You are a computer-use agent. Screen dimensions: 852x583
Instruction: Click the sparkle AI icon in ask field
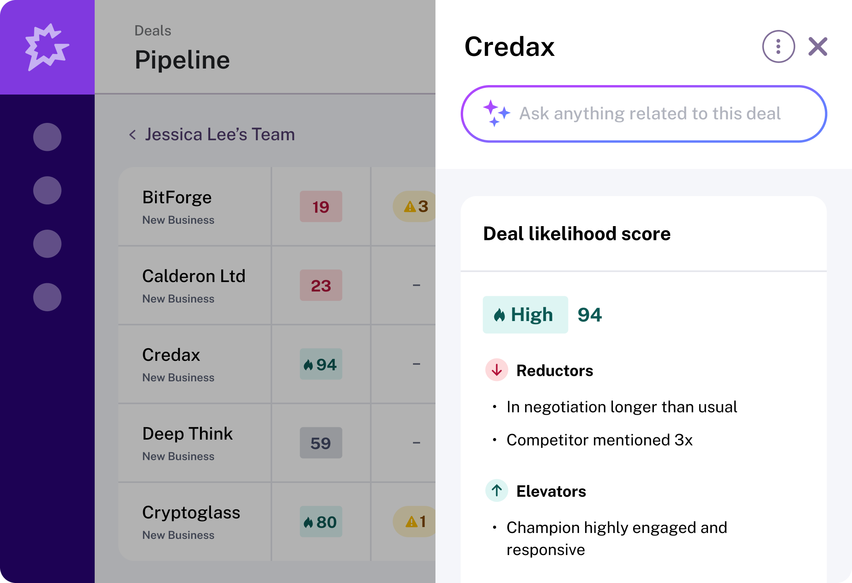tap(496, 113)
